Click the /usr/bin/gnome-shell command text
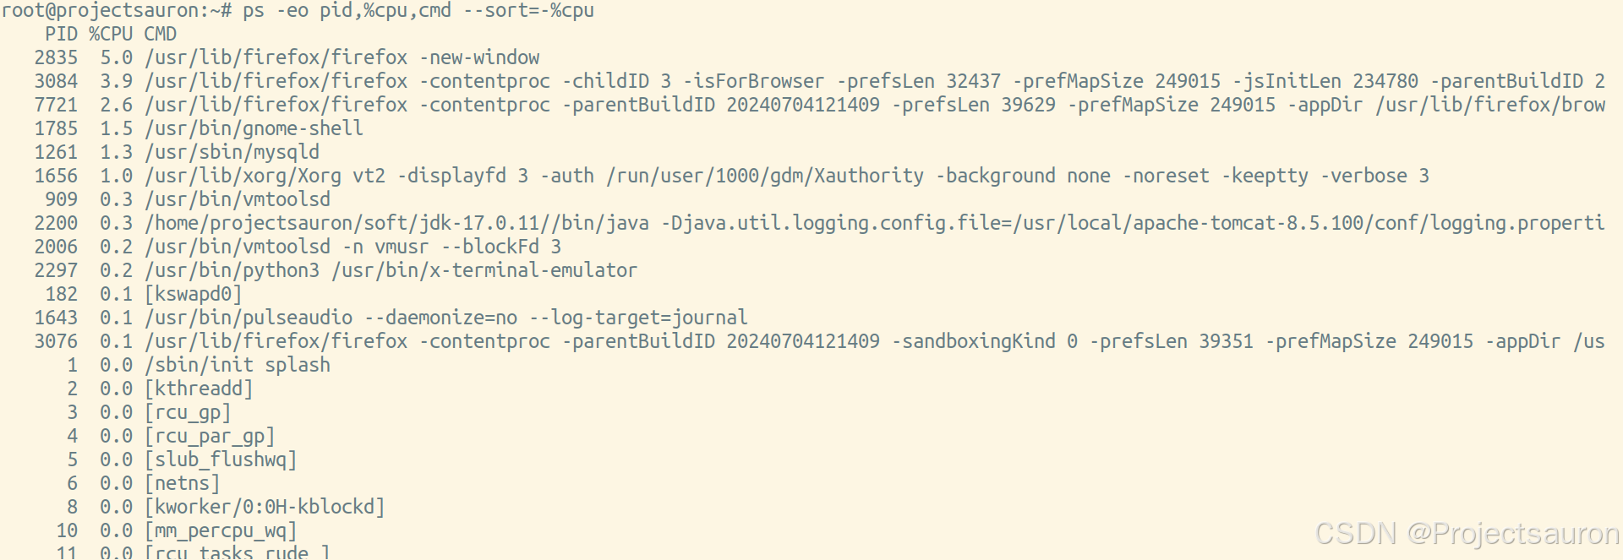This screenshot has width=1623, height=560. point(254,128)
